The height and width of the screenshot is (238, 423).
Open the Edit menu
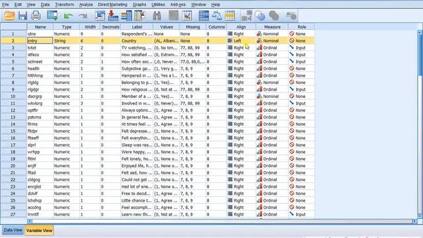(18, 5)
